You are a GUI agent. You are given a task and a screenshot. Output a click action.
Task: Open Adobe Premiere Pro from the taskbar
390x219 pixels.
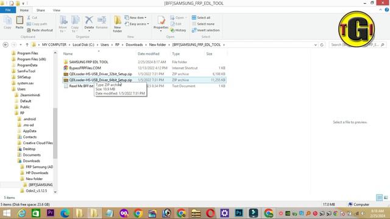click(51, 213)
